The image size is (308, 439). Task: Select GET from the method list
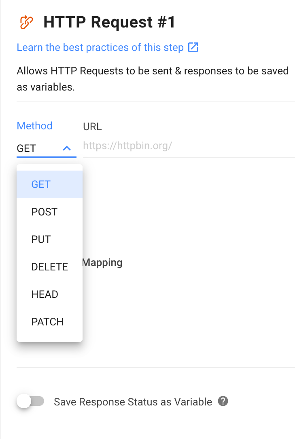pos(41,184)
